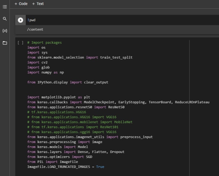Click the !pwd code line
The width and height of the screenshot is (219, 176).
point(32,20)
